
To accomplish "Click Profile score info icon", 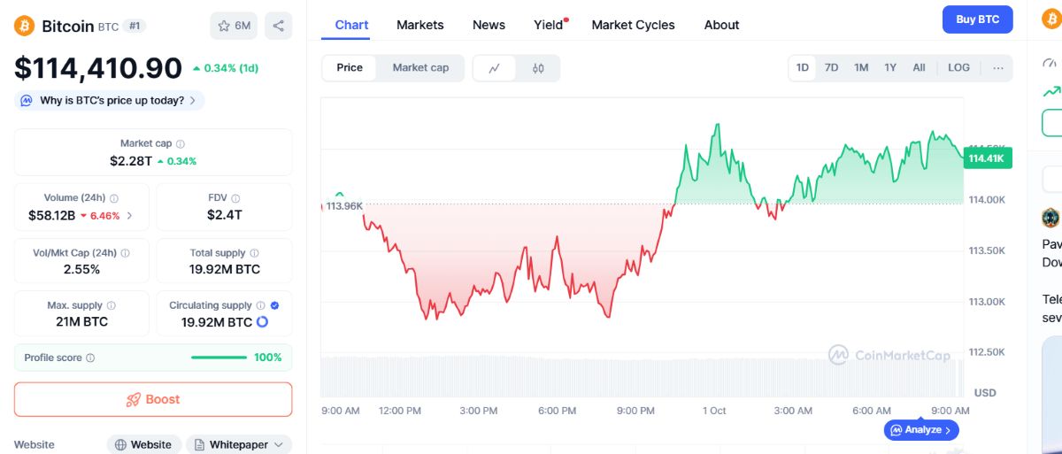I will tap(90, 358).
